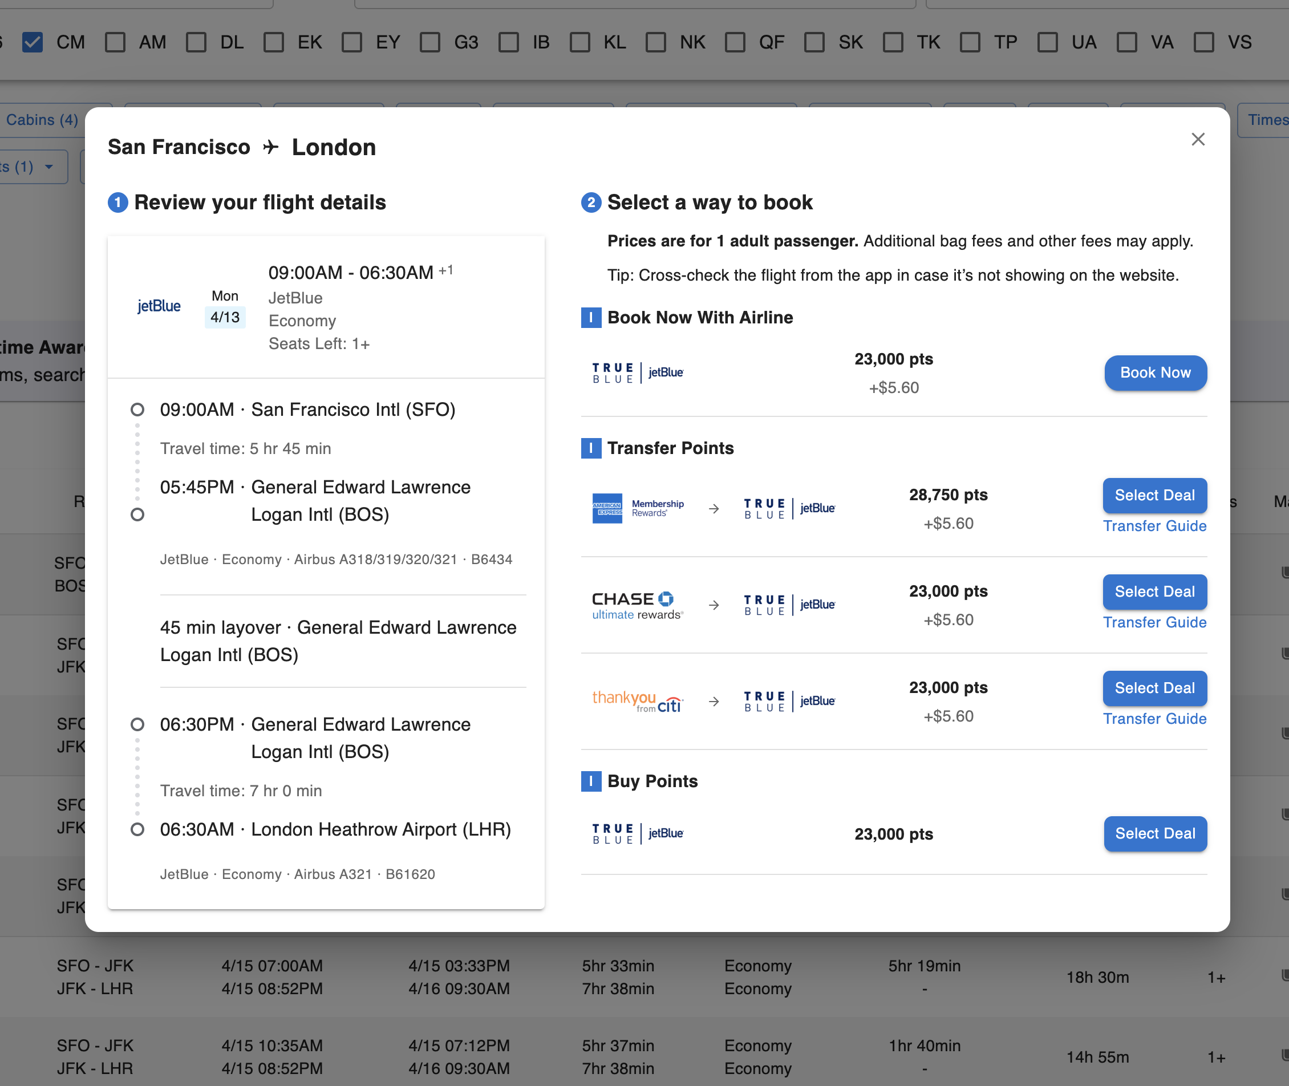
Task: Click the 4/13 date badge
Action: tap(225, 318)
